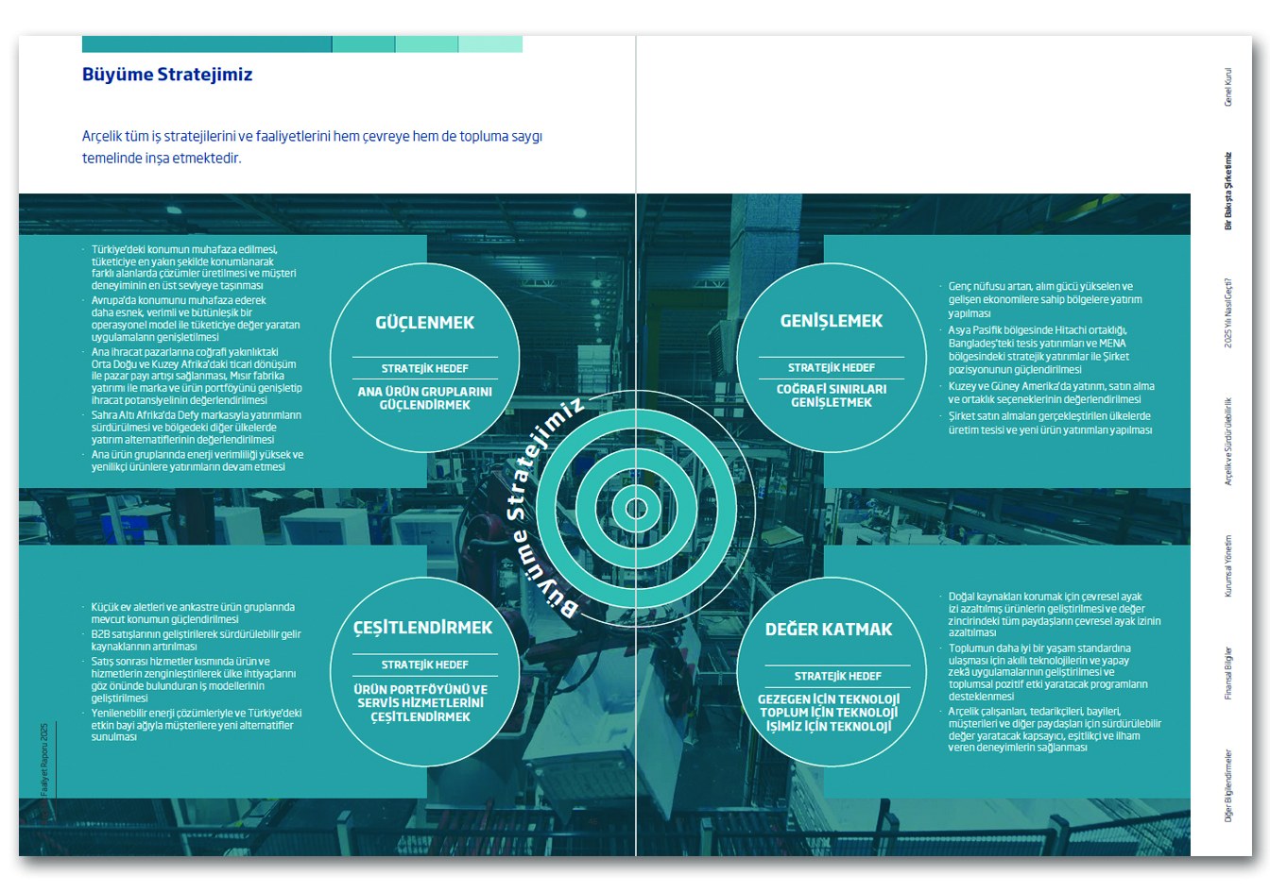Viewport: 1270px width, 892px height.
Task: Select the DEĞER KATMAK circle heading
Action: [x=829, y=630]
